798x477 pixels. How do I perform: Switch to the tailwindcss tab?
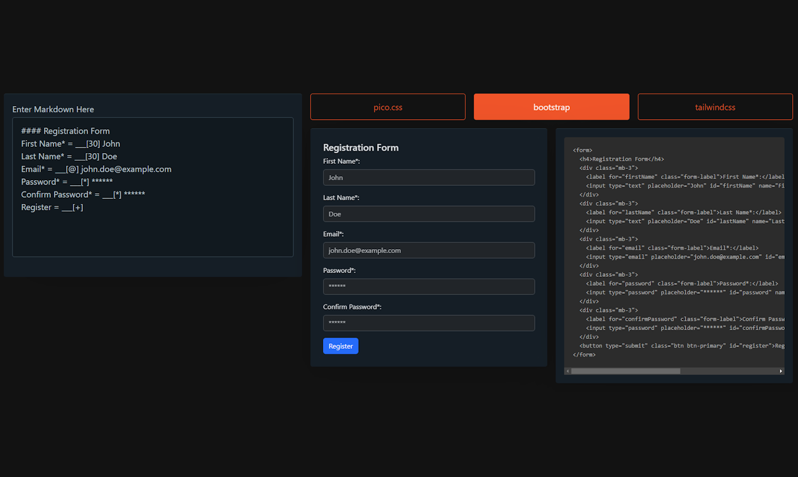pos(715,107)
